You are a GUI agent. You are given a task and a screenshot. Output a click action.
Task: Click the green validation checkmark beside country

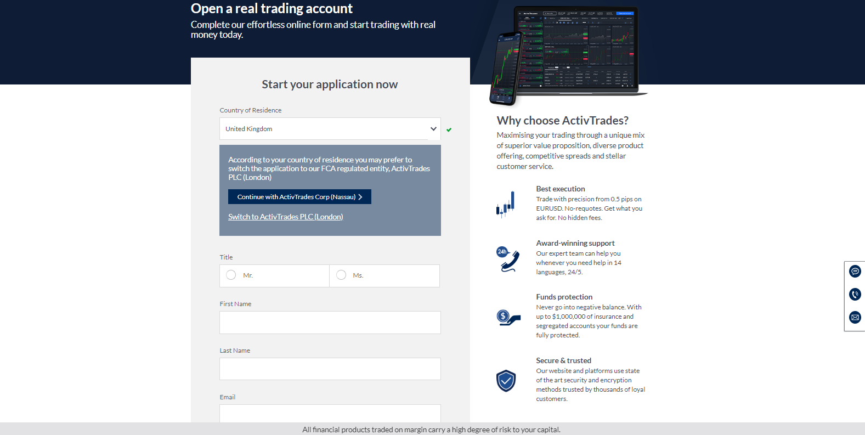(x=449, y=130)
